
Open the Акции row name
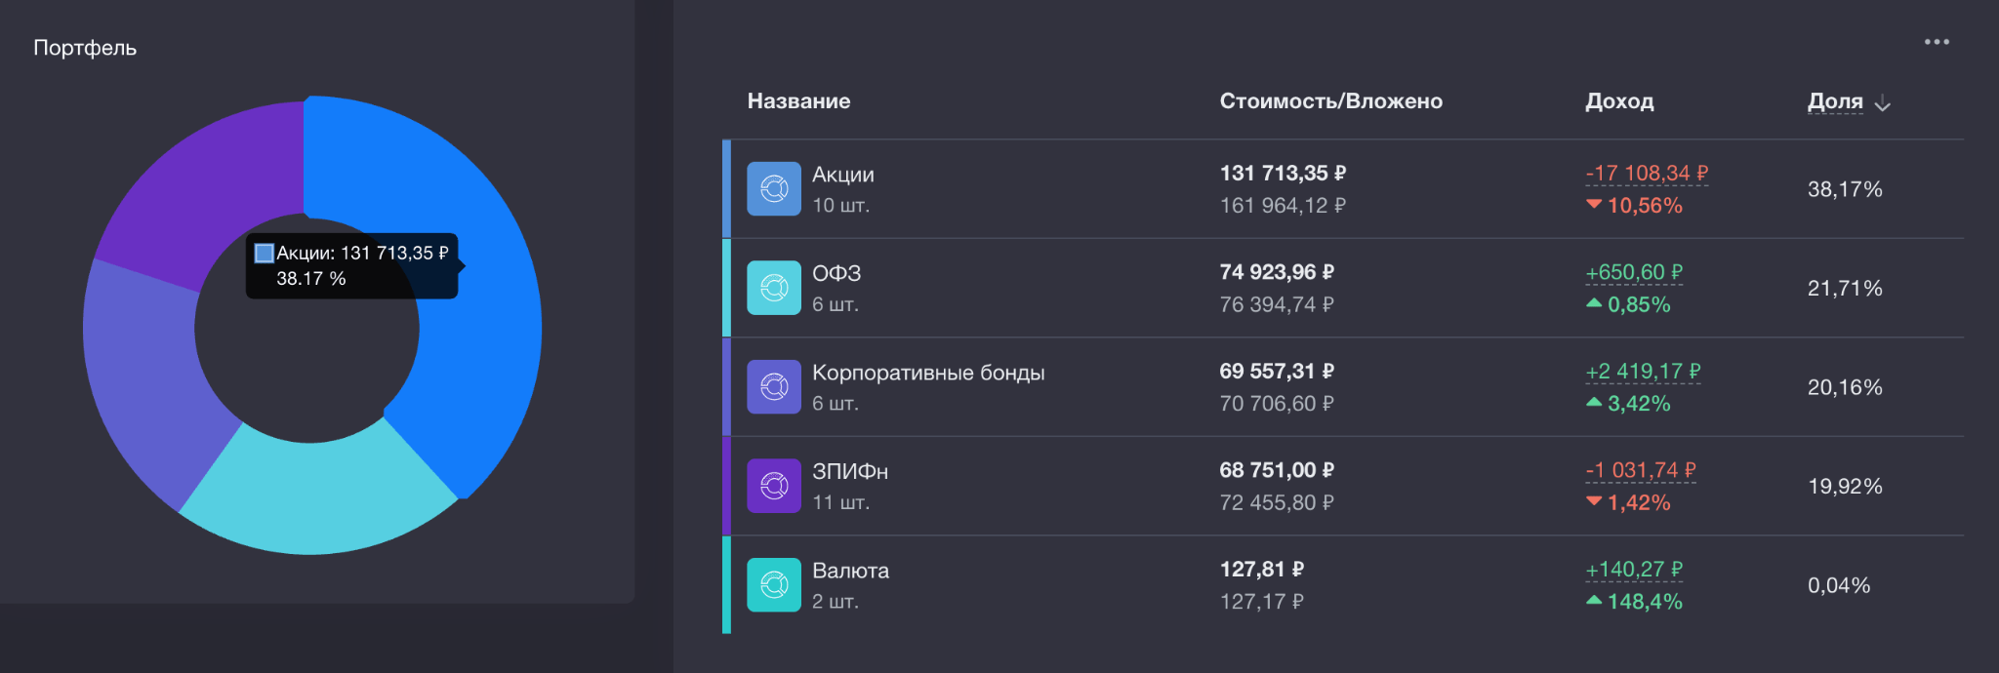pos(843,175)
